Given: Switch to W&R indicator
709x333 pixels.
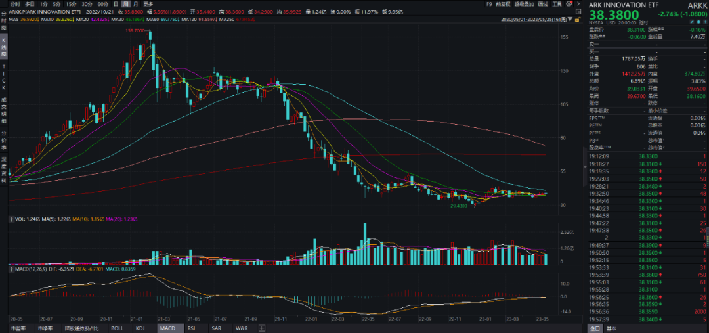Looking at the screenshot, I should coord(240,328).
